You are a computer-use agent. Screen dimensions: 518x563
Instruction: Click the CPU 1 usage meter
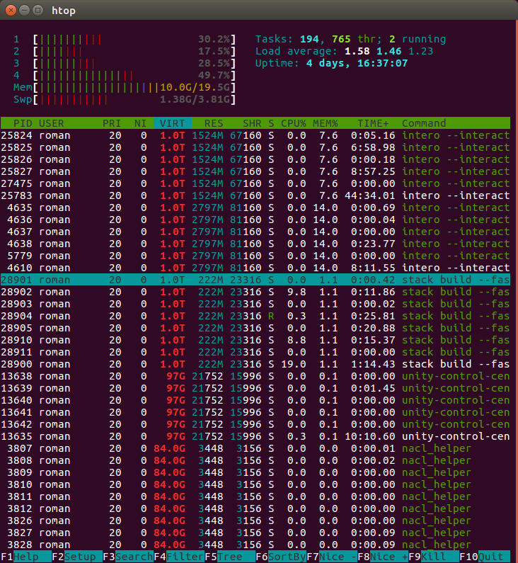(x=125, y=39)
